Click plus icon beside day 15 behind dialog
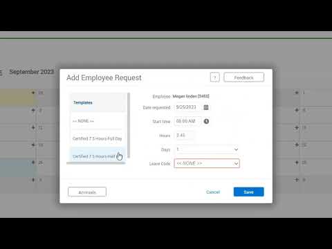The image size is (332, 249). 297,127
